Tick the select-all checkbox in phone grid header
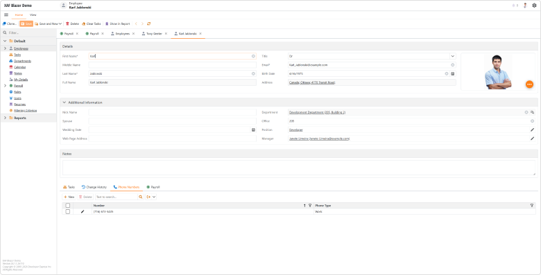The width and height of the screenshot is (541, 275). click(68, 206)
